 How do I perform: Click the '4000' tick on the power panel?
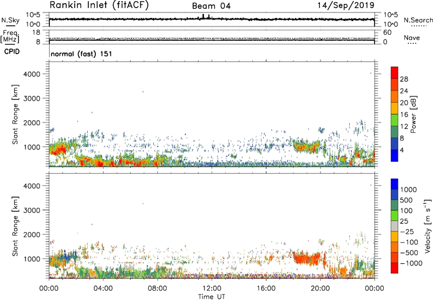click(x=32, y=74)
